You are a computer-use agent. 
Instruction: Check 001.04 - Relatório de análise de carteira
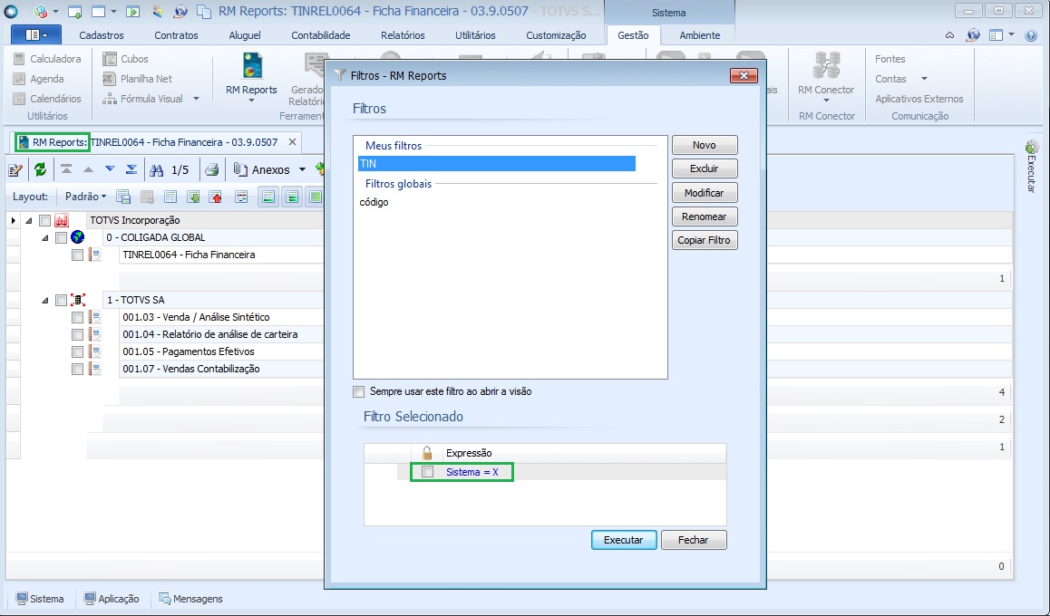tap(78, 334)
